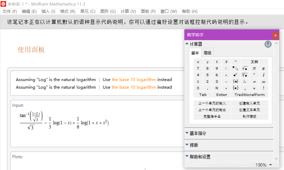Open the 帮助 (H) menu
Viewport: 284px width, 170px height.
(190, 11)
